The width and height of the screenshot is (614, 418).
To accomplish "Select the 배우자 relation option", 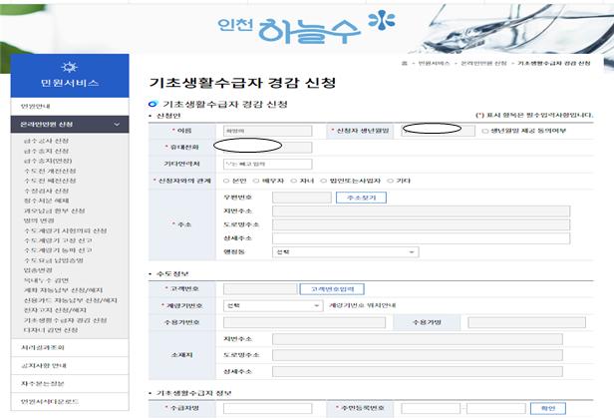I will click(x=256, y=181).
